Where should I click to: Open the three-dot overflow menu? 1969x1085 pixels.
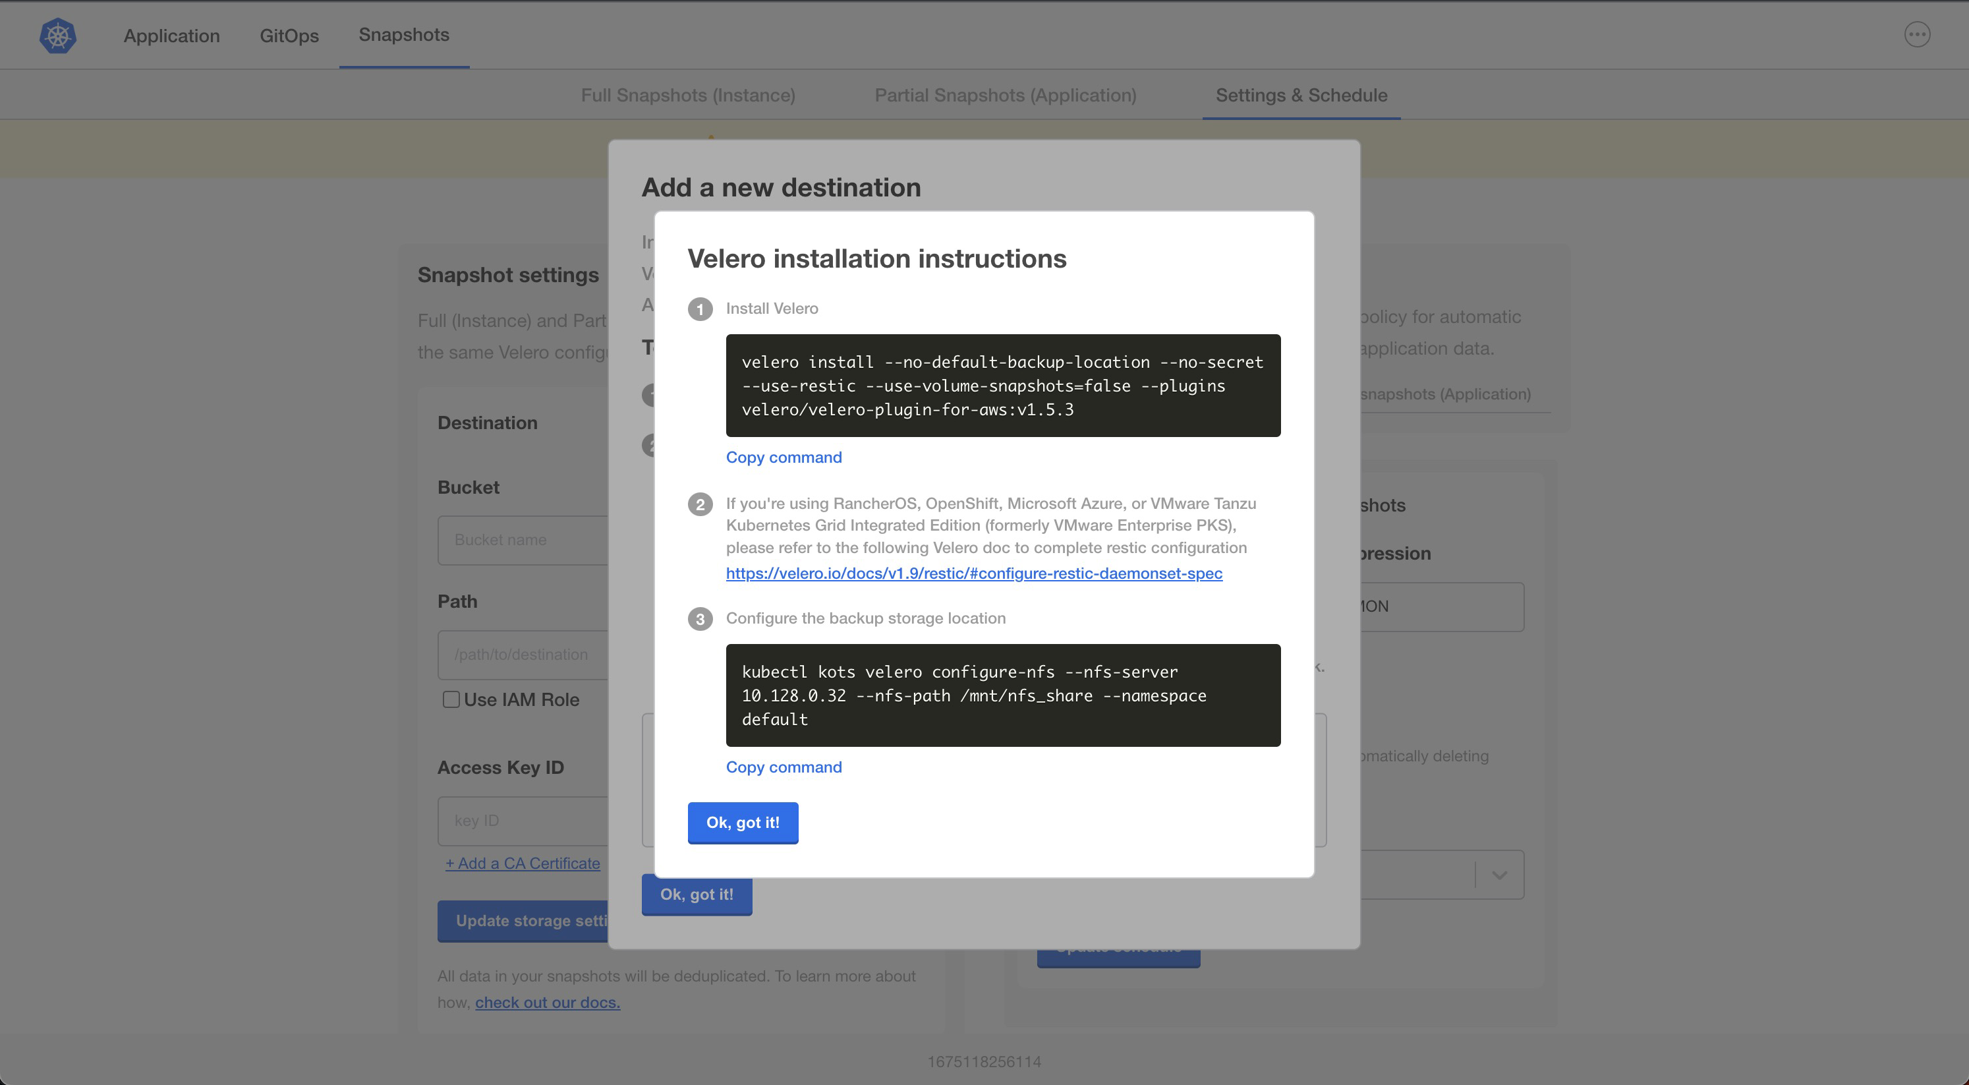(1916, 34)
